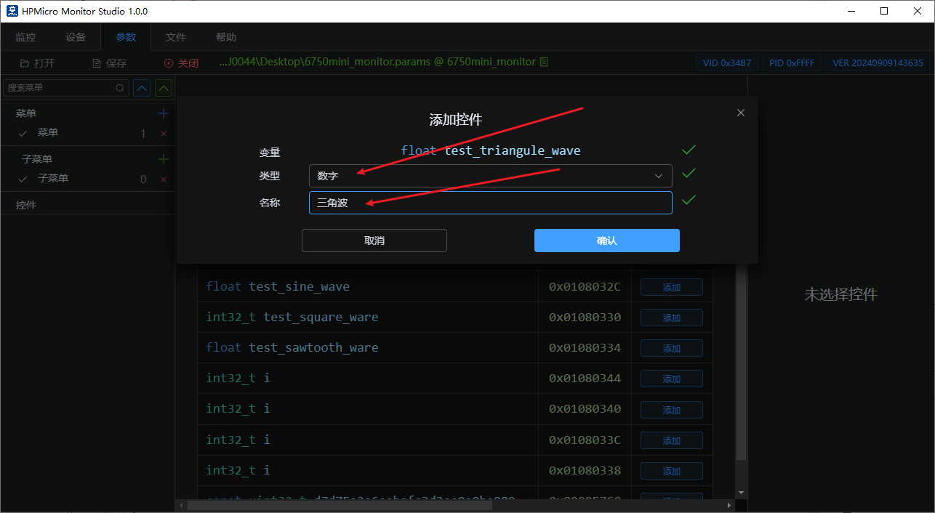Image resolution: width=935 pixels, height=513 pixels.
Task: Confirm adding control with 确认
Action: [607, 241]
